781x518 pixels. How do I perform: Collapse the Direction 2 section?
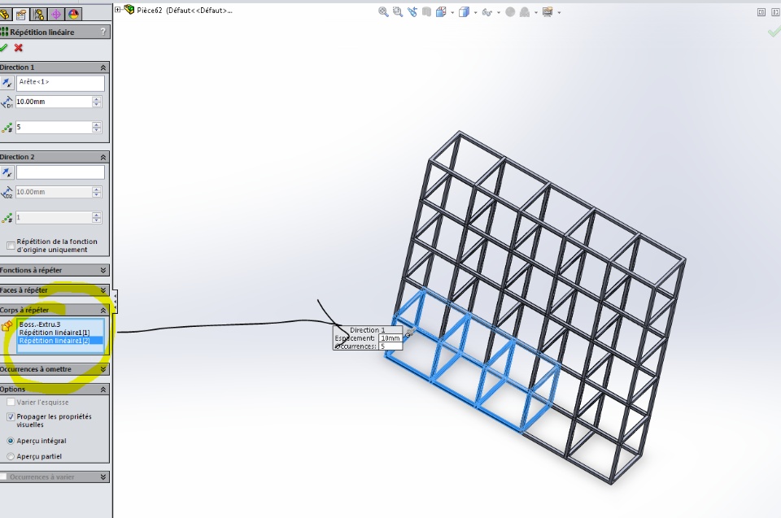pos(103,157)
